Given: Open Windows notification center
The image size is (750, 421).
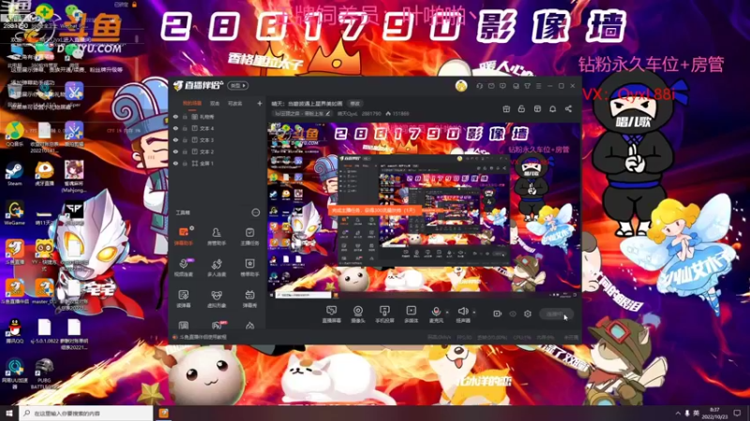Looking at the screenshot, I should tap(737, 413).
